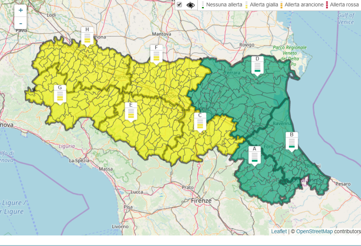
Task: Click the zone A alert marker
Action: click(255, 156)
